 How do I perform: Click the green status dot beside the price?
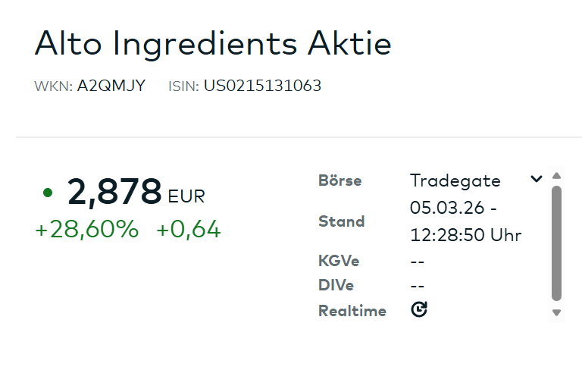click(48, 193)
